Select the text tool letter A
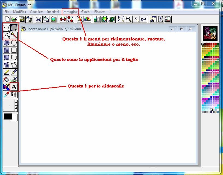This screenshot has height=175, width=223. click(x=14, y=87)
